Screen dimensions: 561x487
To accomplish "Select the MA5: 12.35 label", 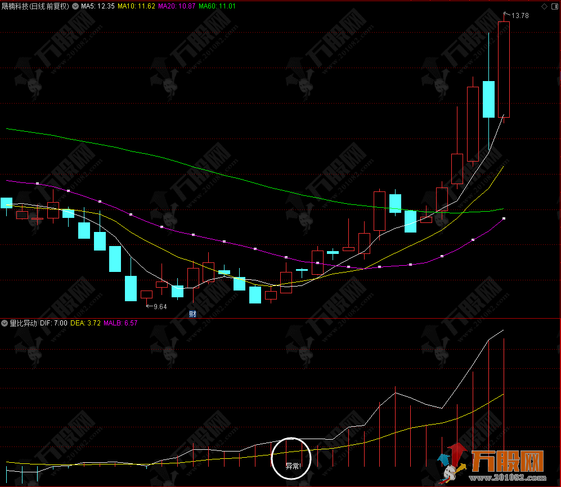I will tap(98, 7).
